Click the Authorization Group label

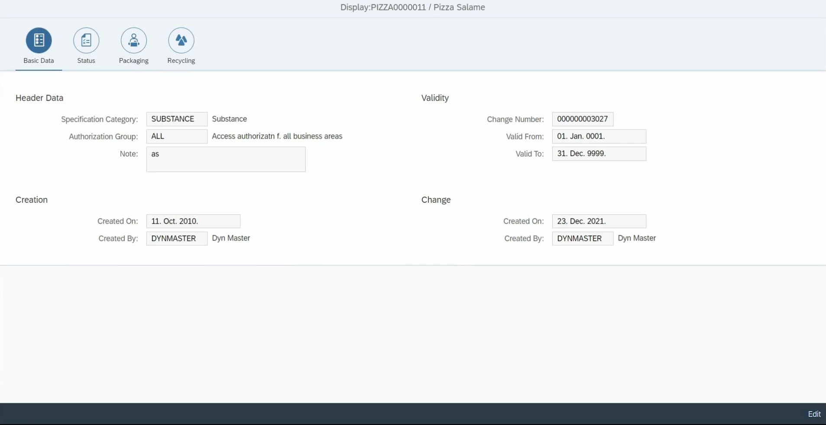point(103,136)
